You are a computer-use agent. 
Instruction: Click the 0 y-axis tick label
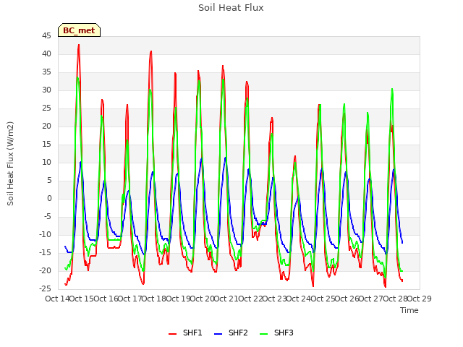(x=49, y=199)
